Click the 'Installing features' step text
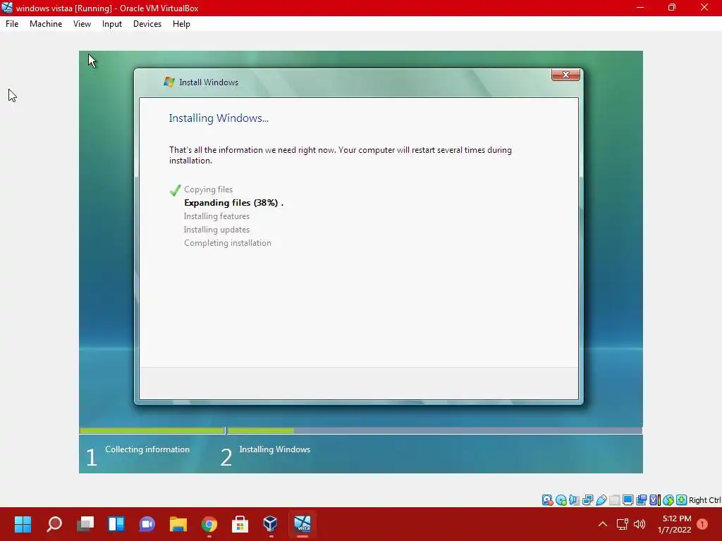This screenshot has height=541, width=722. coord(216,216)
